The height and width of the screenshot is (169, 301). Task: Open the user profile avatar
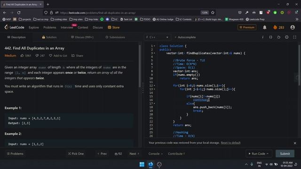coord(293,27)
